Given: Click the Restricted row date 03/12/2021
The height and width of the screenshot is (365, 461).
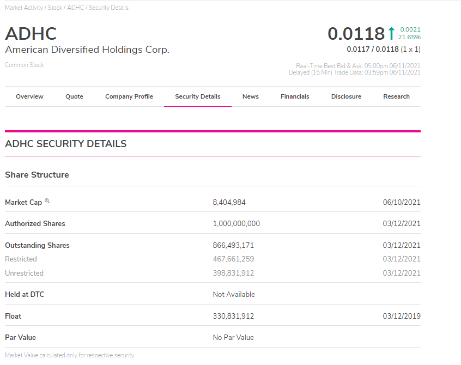Looking at the screenshot, I should (402, 259).
